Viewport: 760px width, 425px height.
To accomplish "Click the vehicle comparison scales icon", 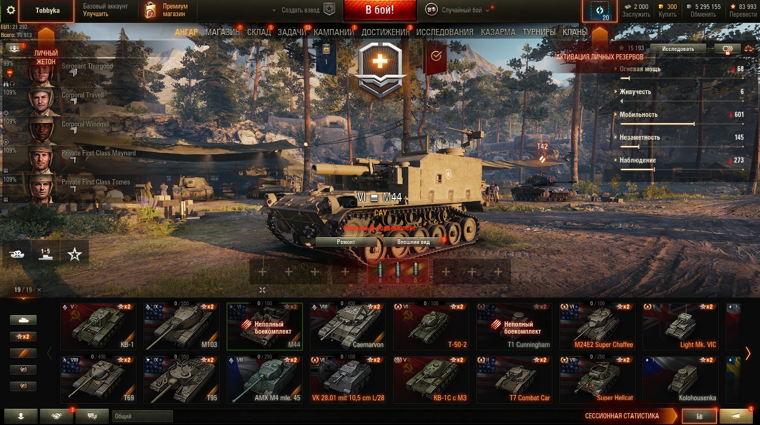I will [749, 48].
